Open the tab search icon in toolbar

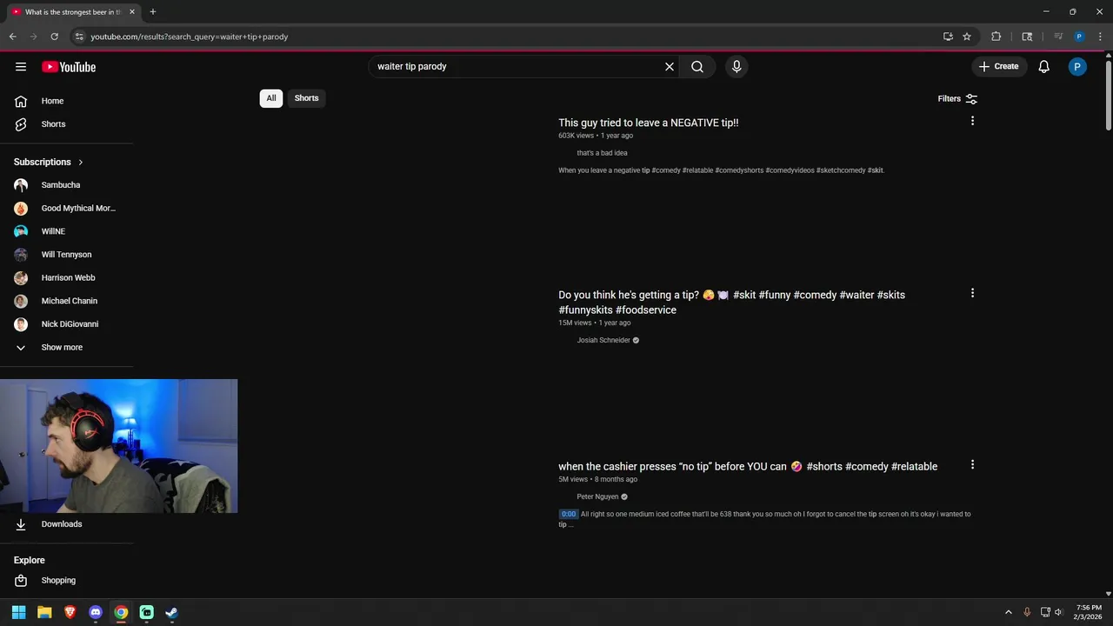pyautogui.click(x=1027, y=37)
